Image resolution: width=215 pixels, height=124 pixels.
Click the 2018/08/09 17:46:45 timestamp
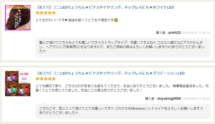point(196,99)
